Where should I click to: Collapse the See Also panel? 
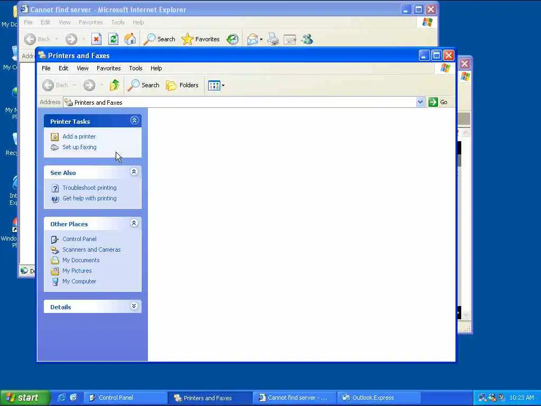click(134, 172)
